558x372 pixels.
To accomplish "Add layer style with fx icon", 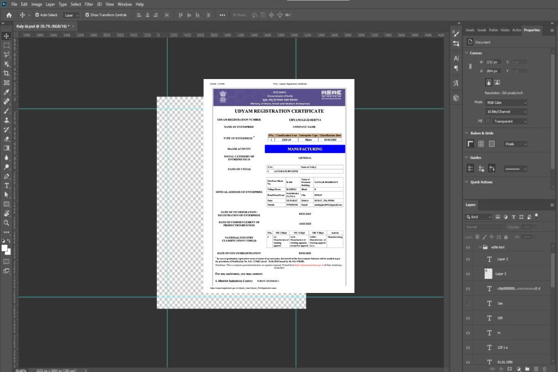I will pos(501,369).
